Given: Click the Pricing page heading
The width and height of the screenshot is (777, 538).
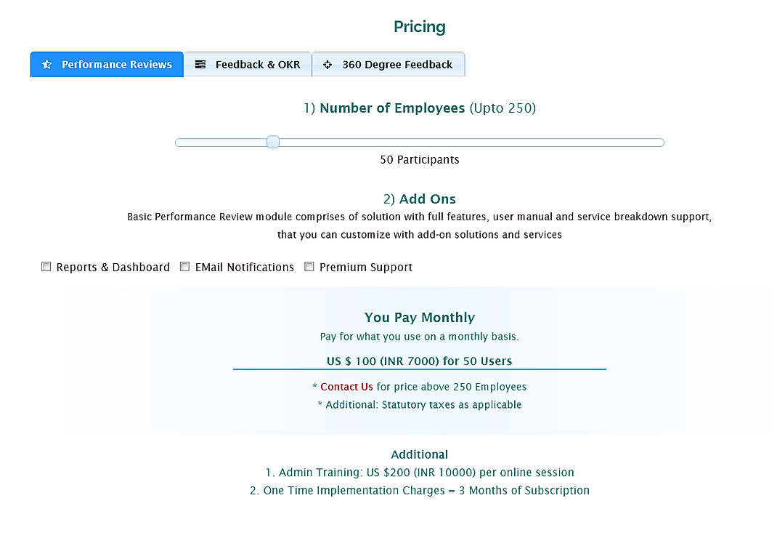Looking at the screenshot, I should pyautogui.click(x=420, y=26).
